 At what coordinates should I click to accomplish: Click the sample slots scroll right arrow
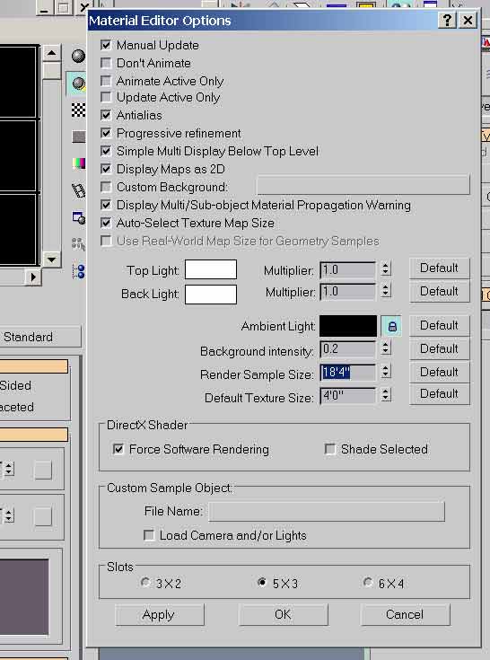(x=33, y=277)
